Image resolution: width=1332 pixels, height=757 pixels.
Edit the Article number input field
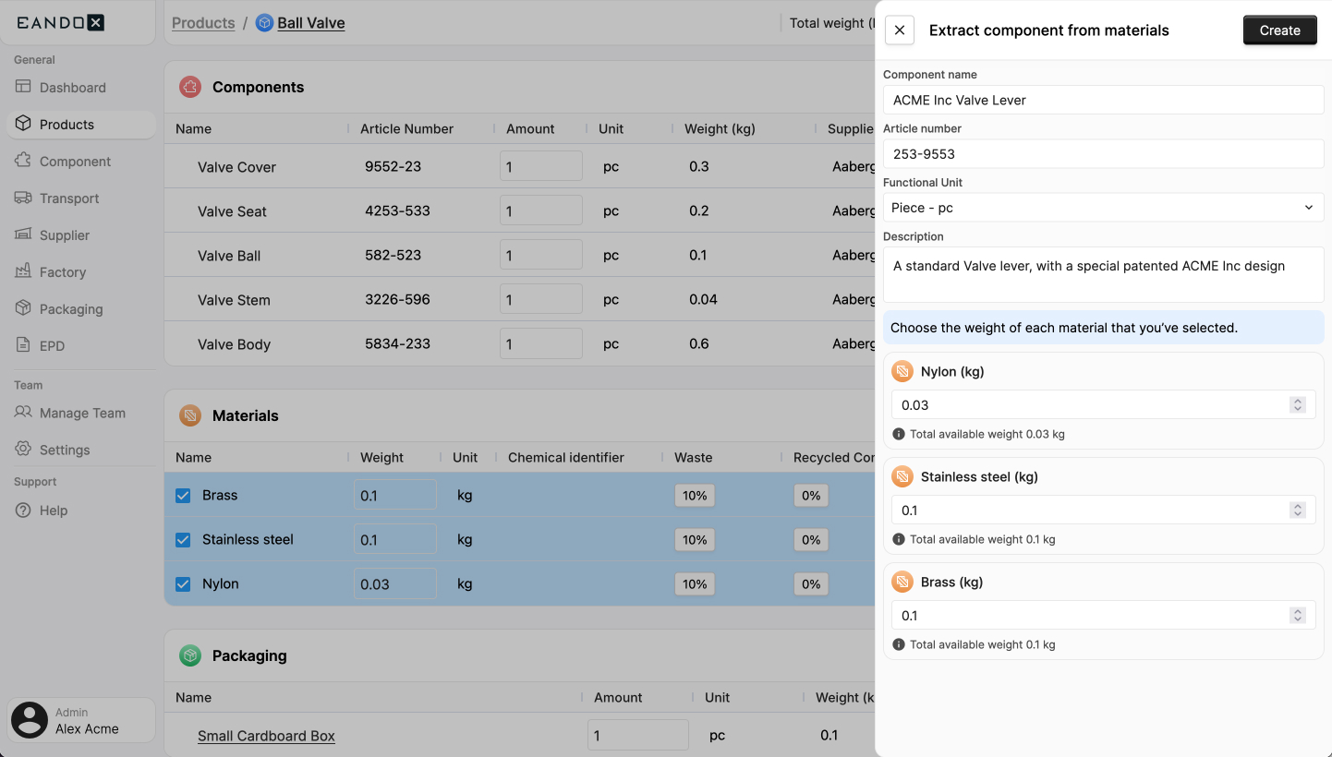tap(1103, 153)
